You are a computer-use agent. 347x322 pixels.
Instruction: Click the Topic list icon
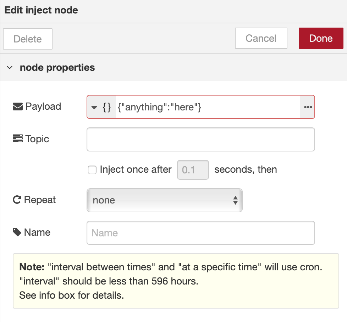pos(17,139)
